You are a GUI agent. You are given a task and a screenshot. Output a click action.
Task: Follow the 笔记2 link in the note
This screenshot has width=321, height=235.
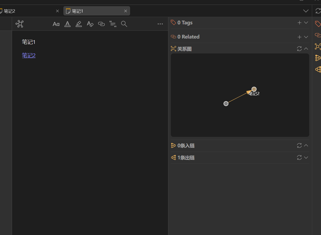tap(29, 55)
